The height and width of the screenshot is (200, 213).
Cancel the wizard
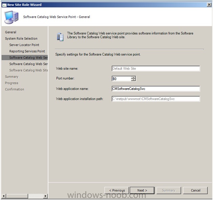click(x=195, y=191)
